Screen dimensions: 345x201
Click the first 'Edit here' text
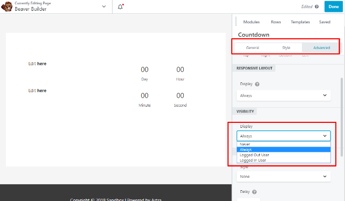pos(37,64)
